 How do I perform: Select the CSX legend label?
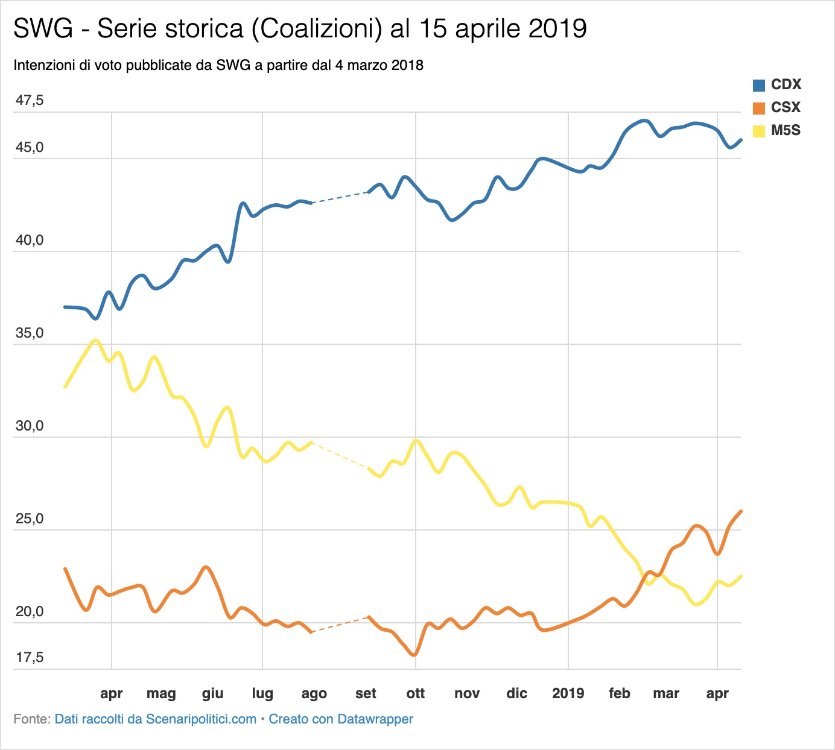[786, 108]
